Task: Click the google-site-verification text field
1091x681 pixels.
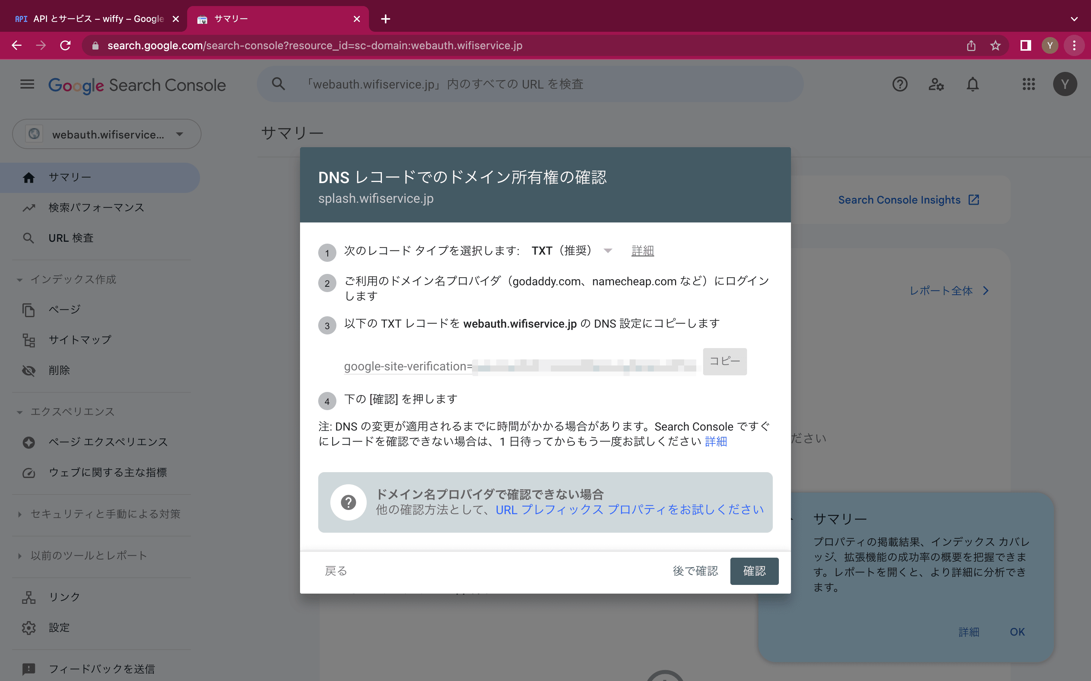Action: (x=519, y=366)
